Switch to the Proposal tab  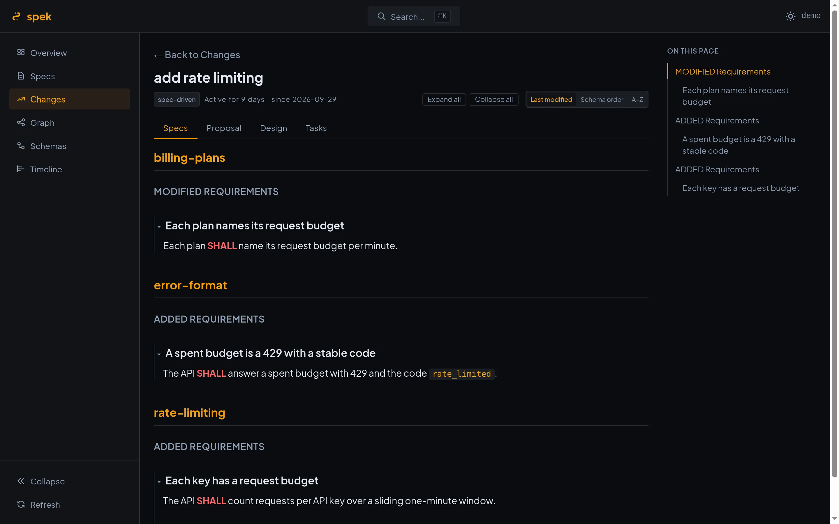(x=224, y=128)
